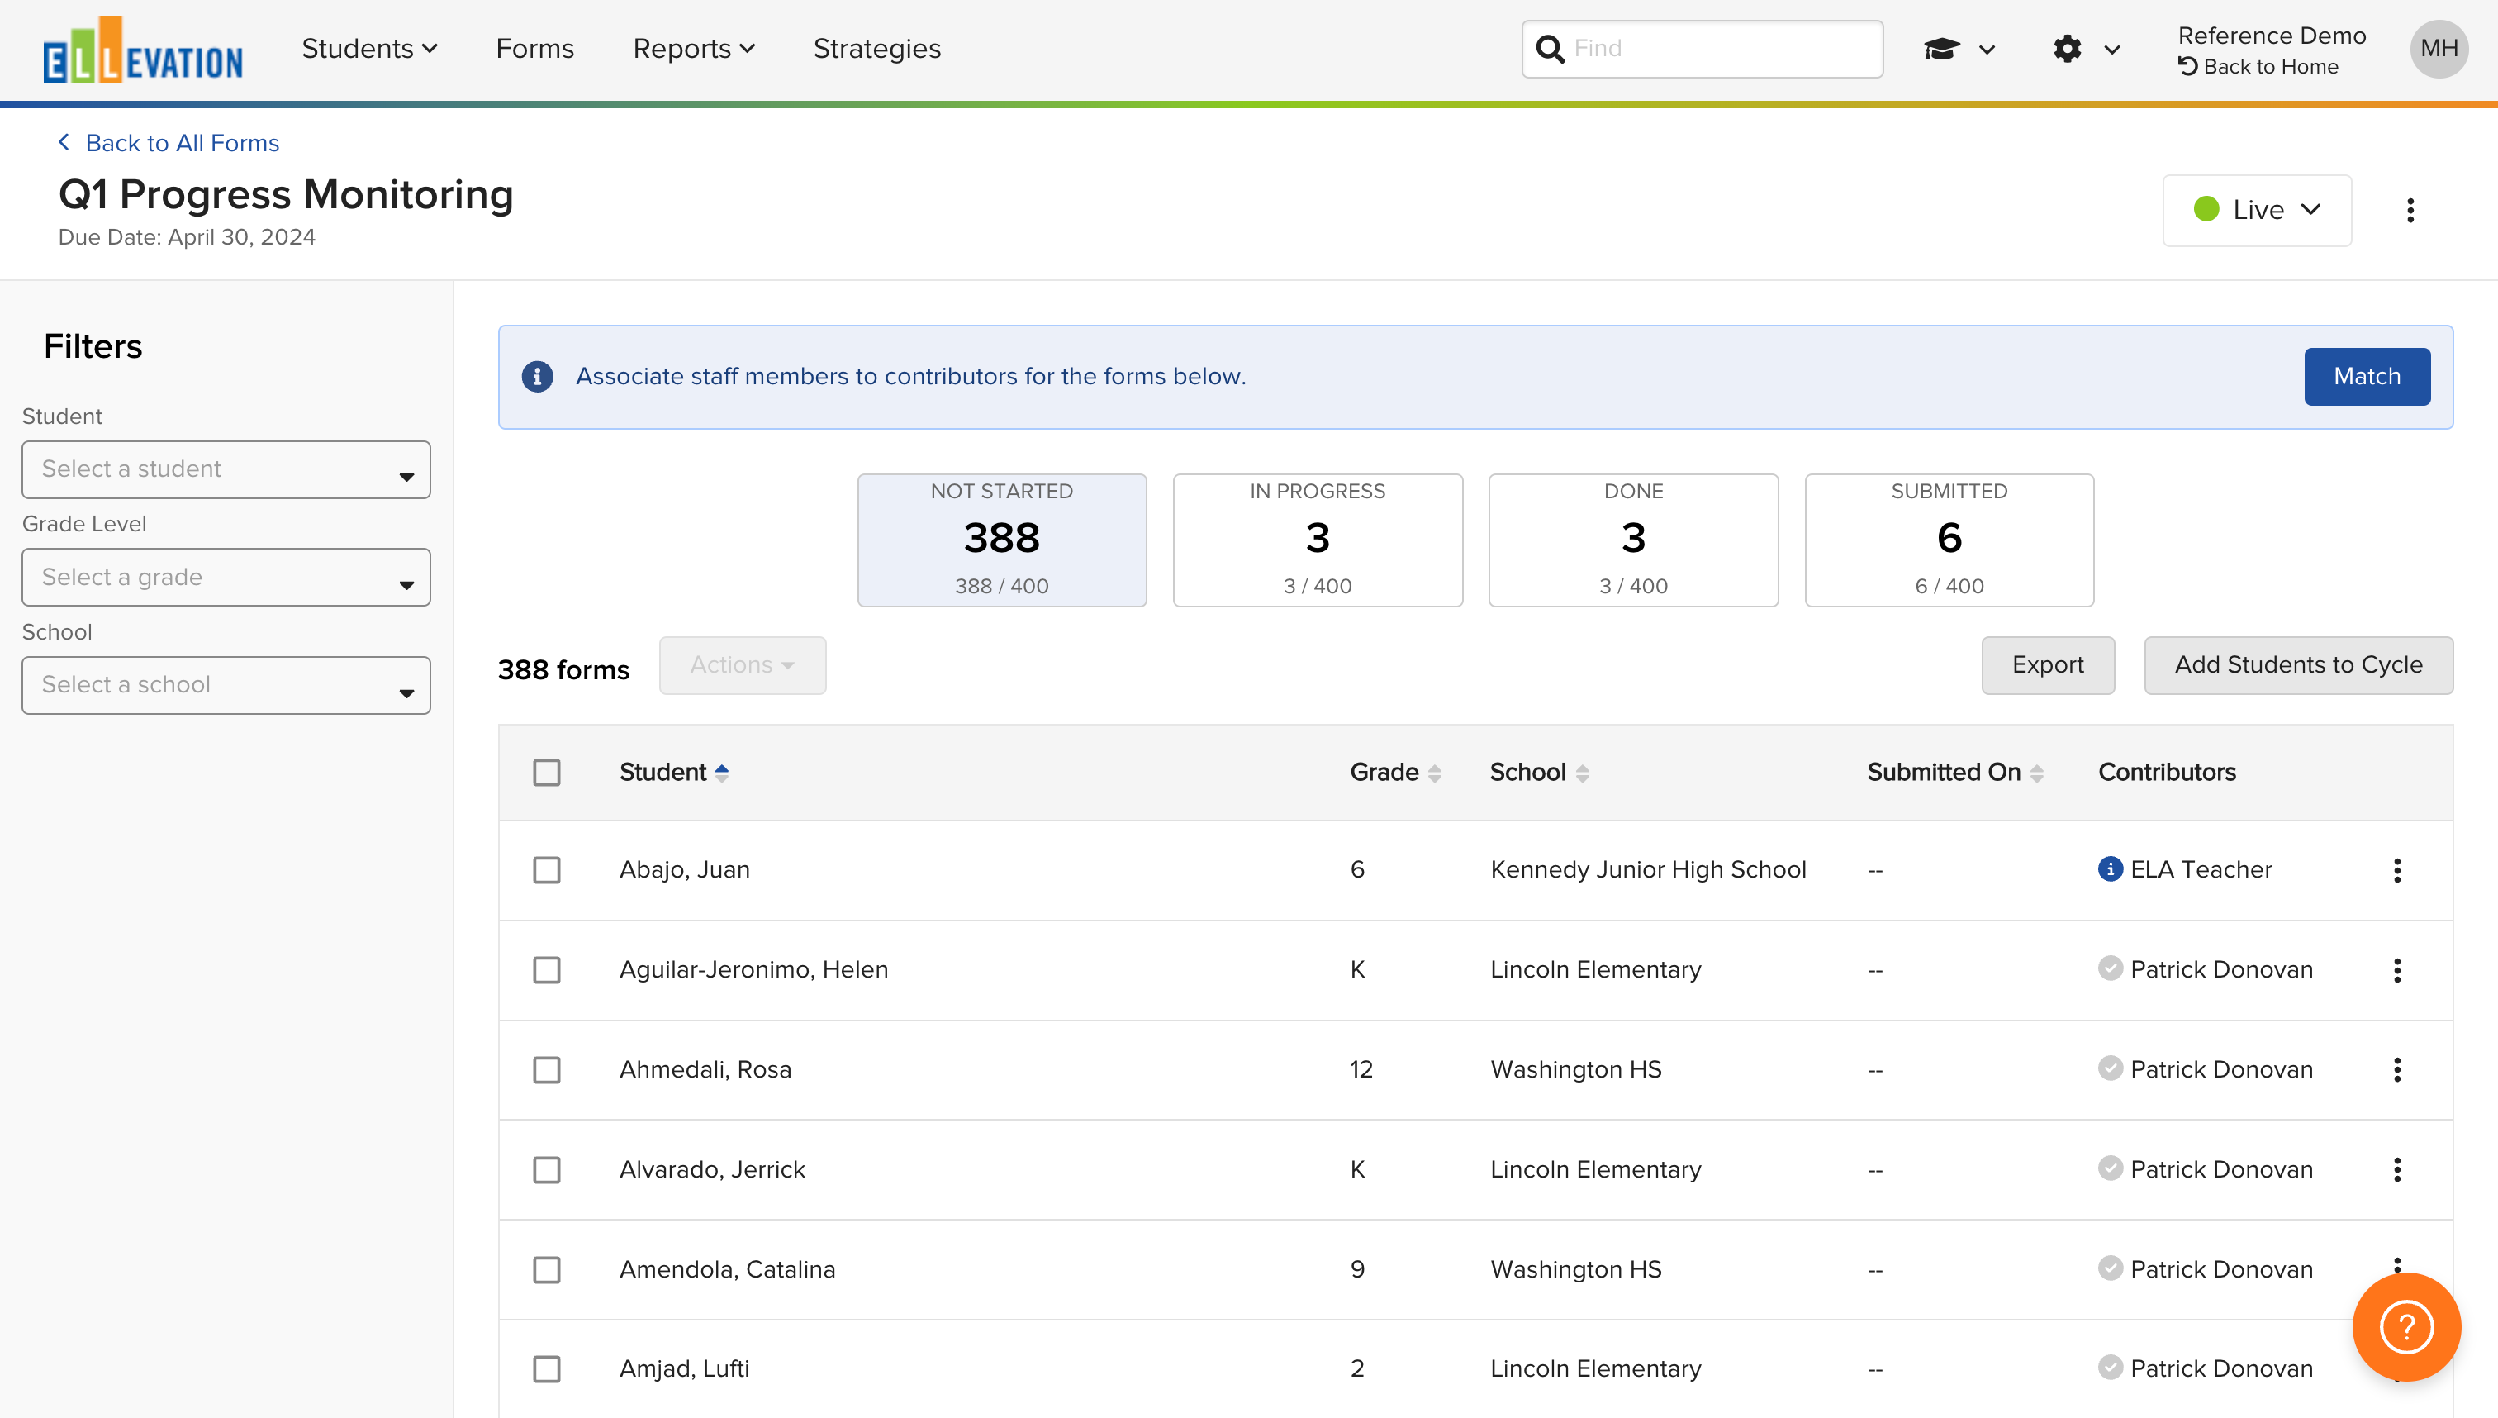Select the Submitted status card
The width and height of the screenshot is (2498, 1418).
1949,540
